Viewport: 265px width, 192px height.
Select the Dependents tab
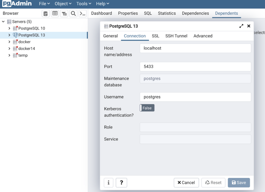(226, 13)
